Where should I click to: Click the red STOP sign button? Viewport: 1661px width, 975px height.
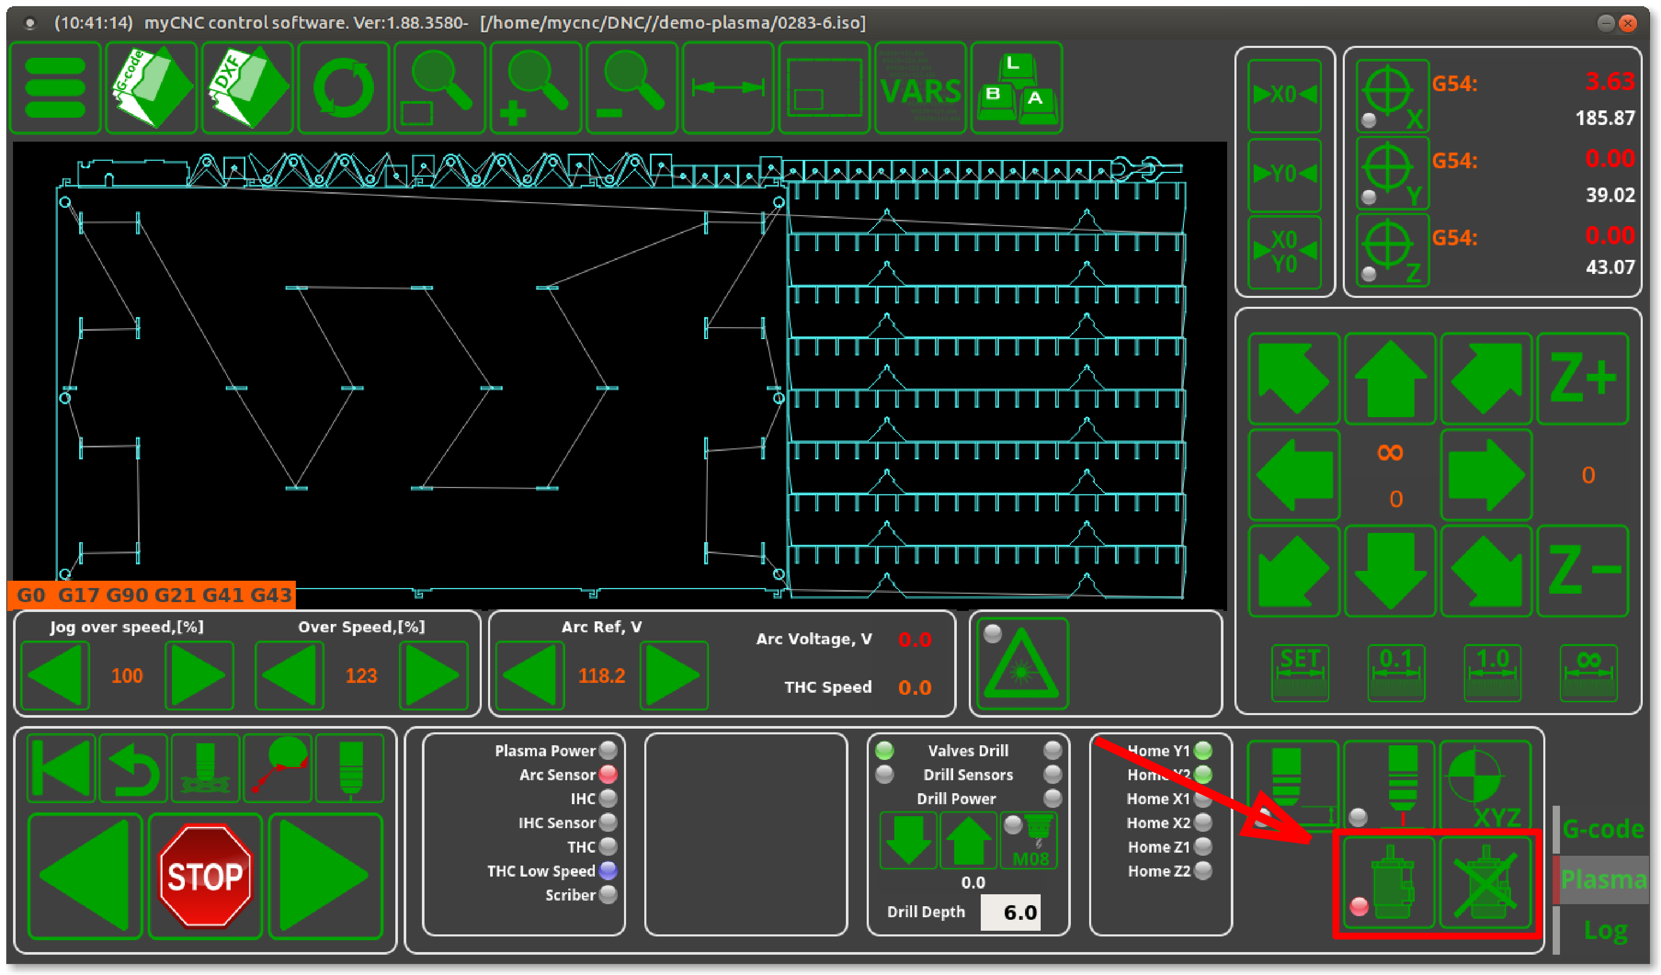tap(205, 876)
